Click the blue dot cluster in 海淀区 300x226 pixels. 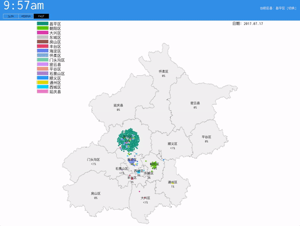pyautogui.click(x=132, y=161)
